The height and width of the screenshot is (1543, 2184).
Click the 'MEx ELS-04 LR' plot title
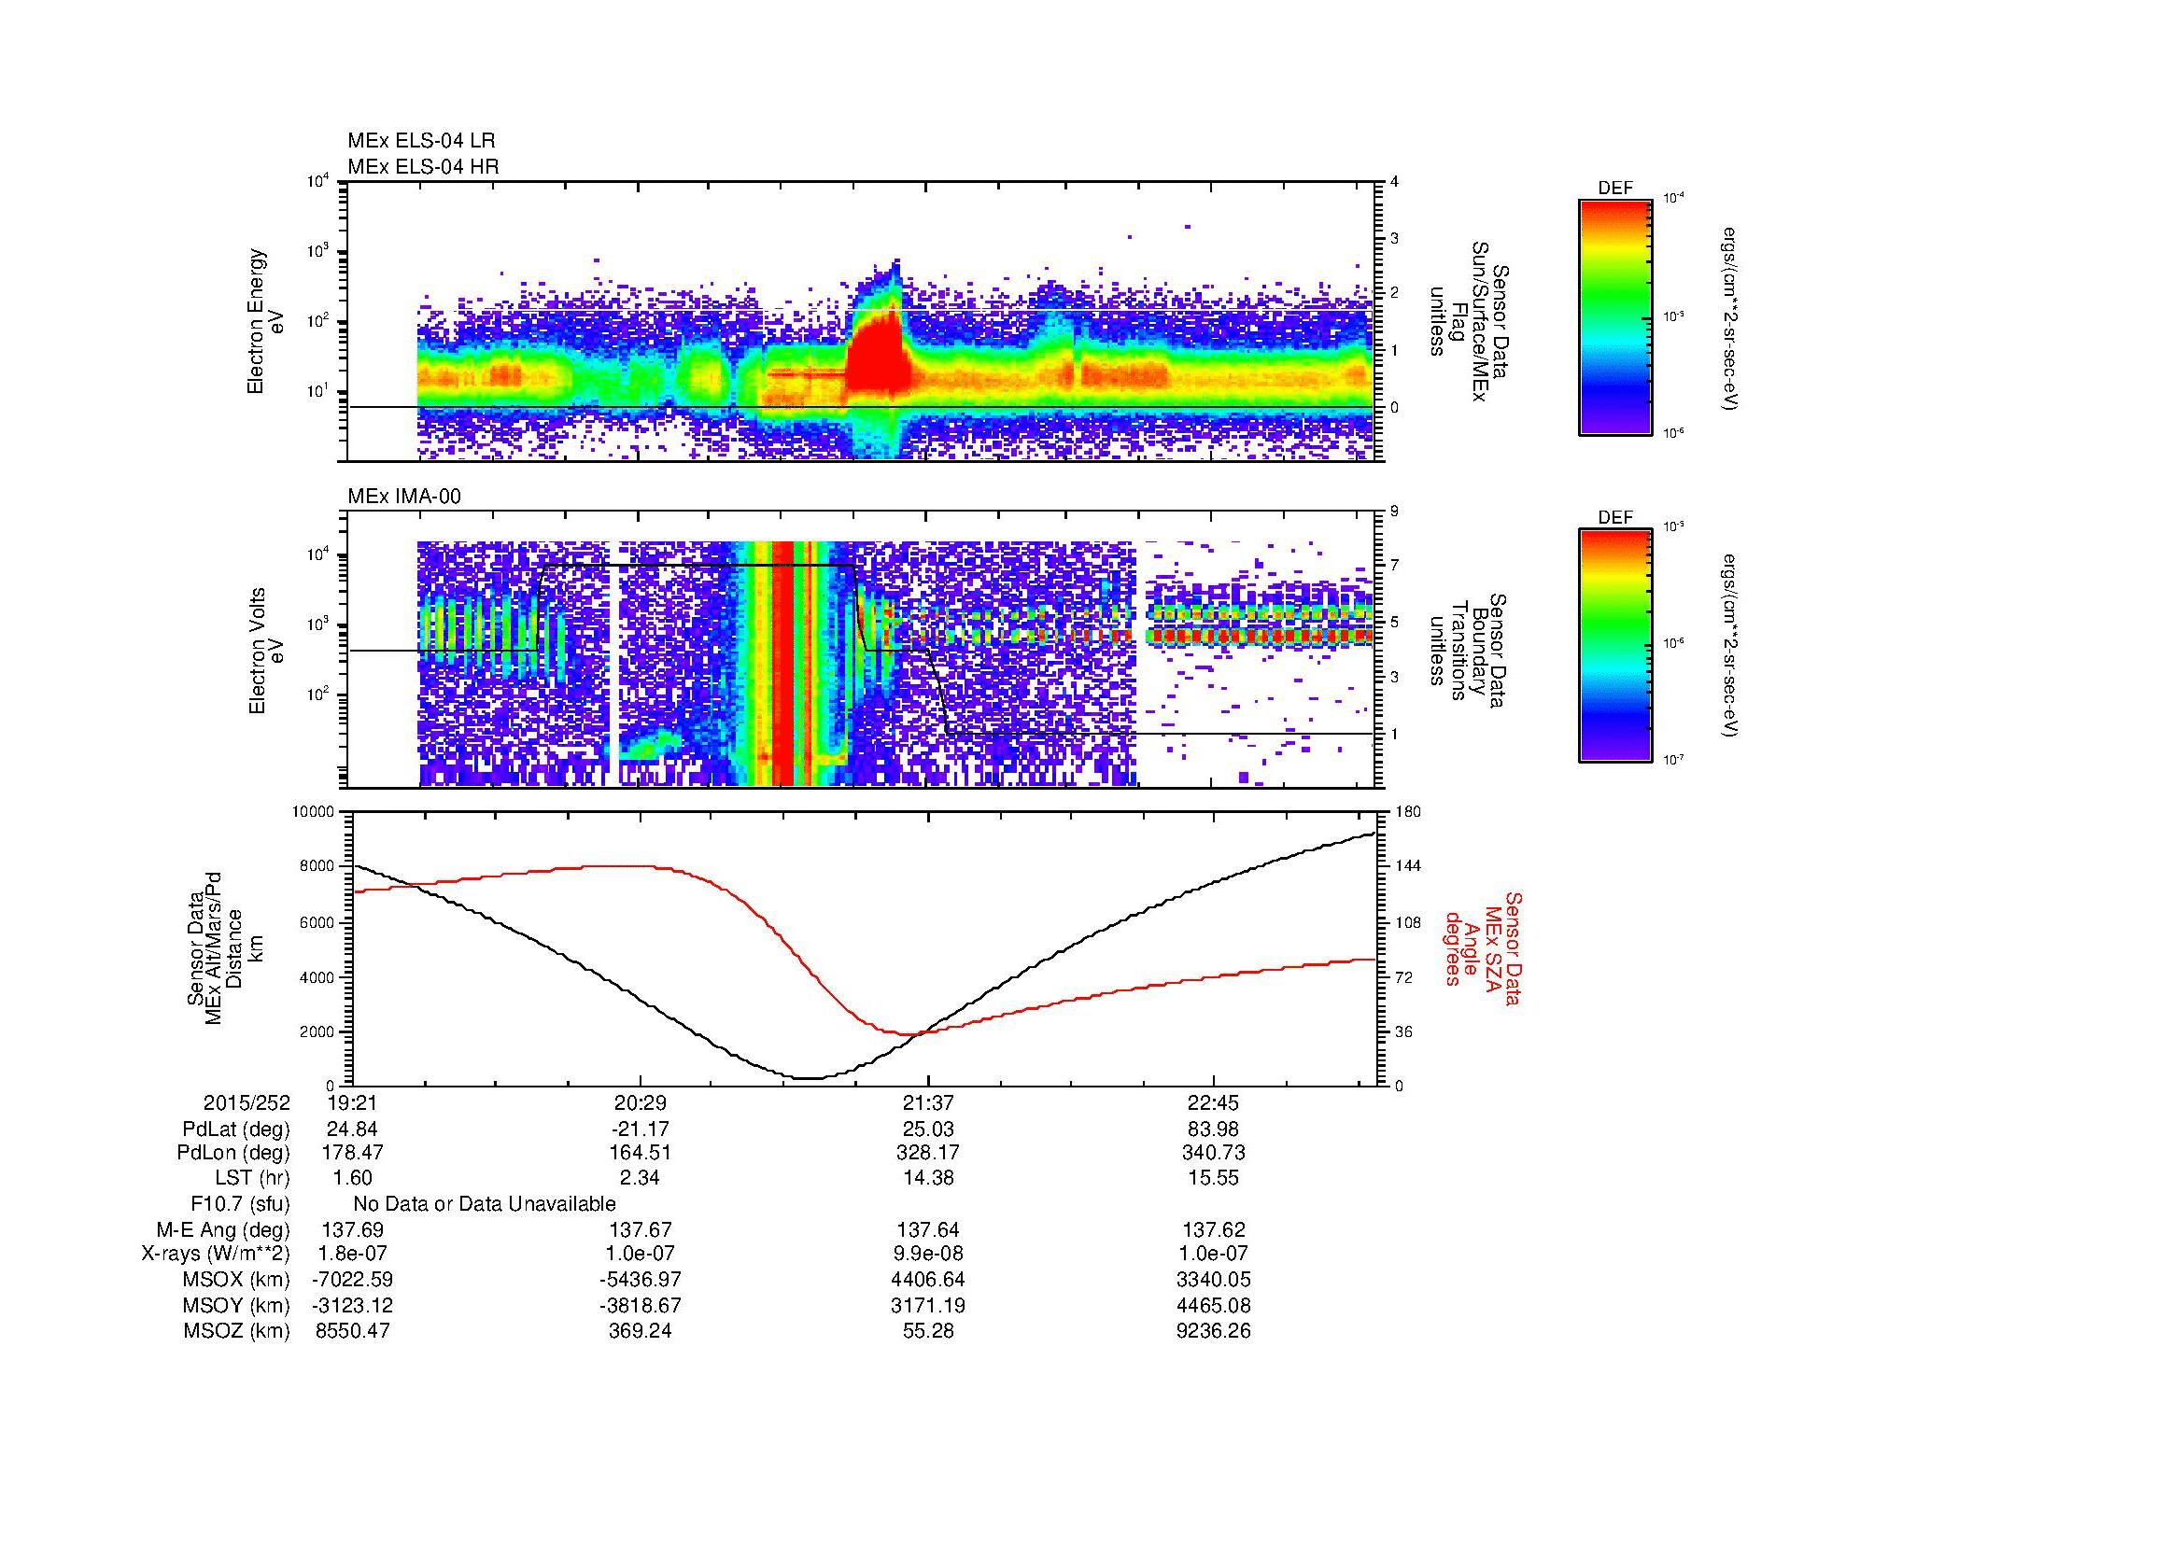tap(421, 141)
